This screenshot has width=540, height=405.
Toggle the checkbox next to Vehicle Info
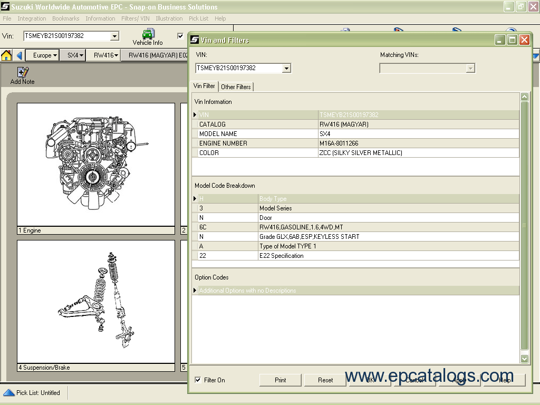(x=180, y=36)
